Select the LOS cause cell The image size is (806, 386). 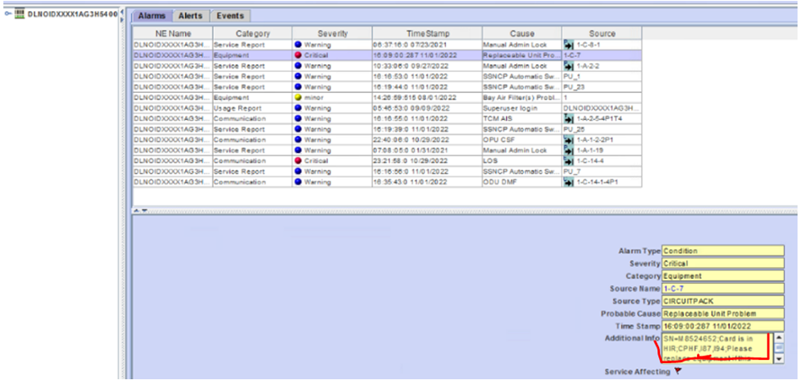click(x=522, y=160)
